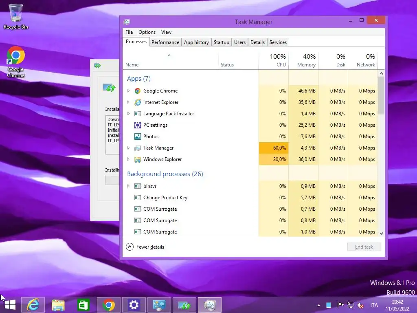Sort by the Status column header
The height and width of the screenshot is (313, 417).
click(x=238, y=60)
